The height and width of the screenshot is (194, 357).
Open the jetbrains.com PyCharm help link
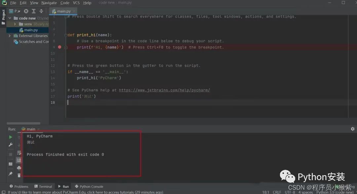(x=164, y=90)
